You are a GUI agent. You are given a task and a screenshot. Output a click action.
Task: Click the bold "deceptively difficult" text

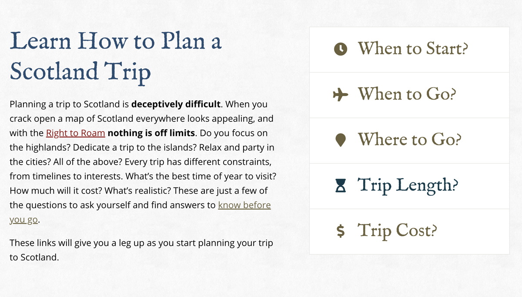pos(177,104)
